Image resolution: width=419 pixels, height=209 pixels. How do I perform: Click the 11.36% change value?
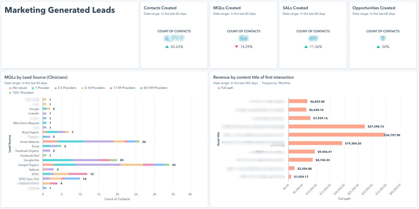[316, 47]
